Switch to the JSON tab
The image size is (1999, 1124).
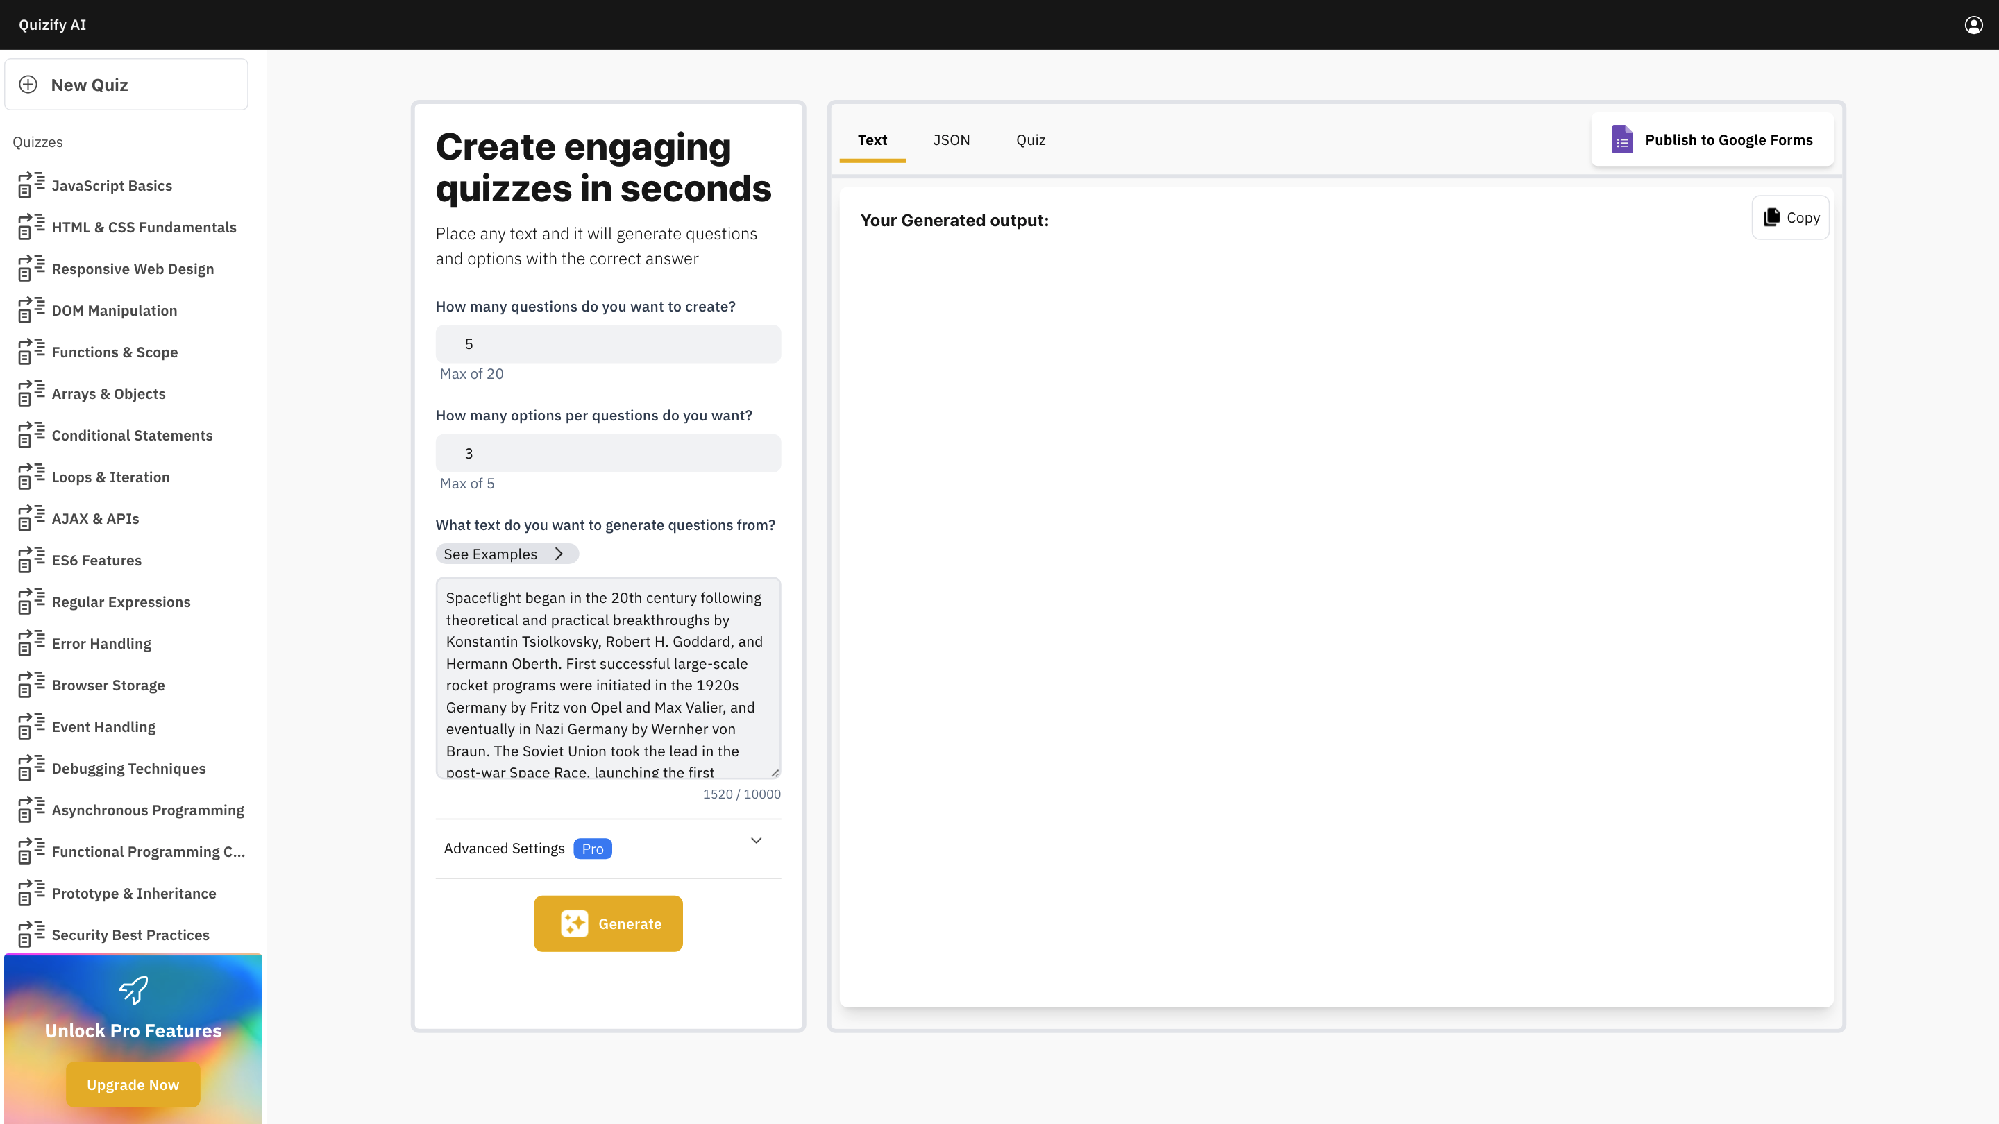click(x=952, y=139)
